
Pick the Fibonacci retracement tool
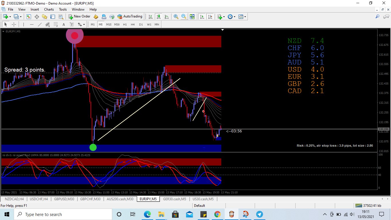(56, 24)
